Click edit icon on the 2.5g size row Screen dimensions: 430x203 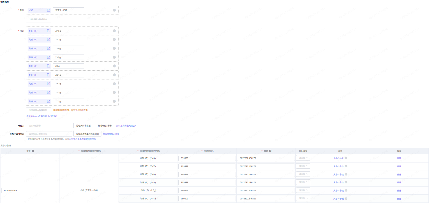[x=49, y=66]
